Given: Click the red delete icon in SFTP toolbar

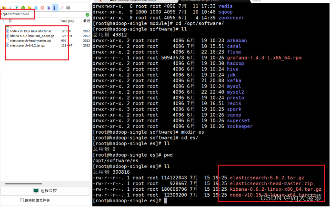Looking at the screenshot, I should point(42,8).
